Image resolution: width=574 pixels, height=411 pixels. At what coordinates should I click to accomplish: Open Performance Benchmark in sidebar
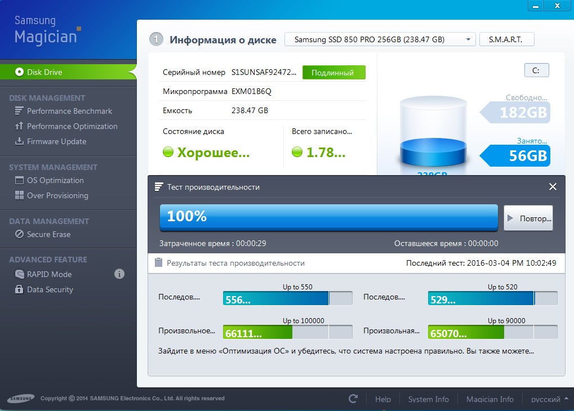tap(69, 111)
